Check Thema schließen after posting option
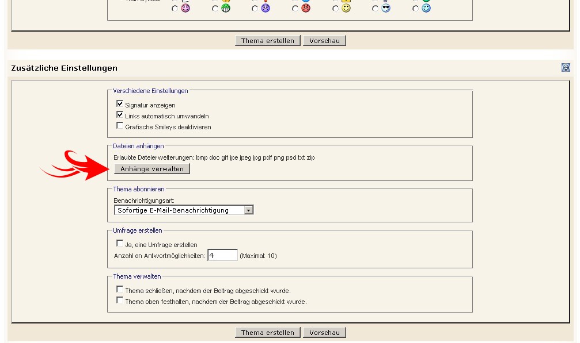This screenshot has width=580, height=343. coord(120,290)
